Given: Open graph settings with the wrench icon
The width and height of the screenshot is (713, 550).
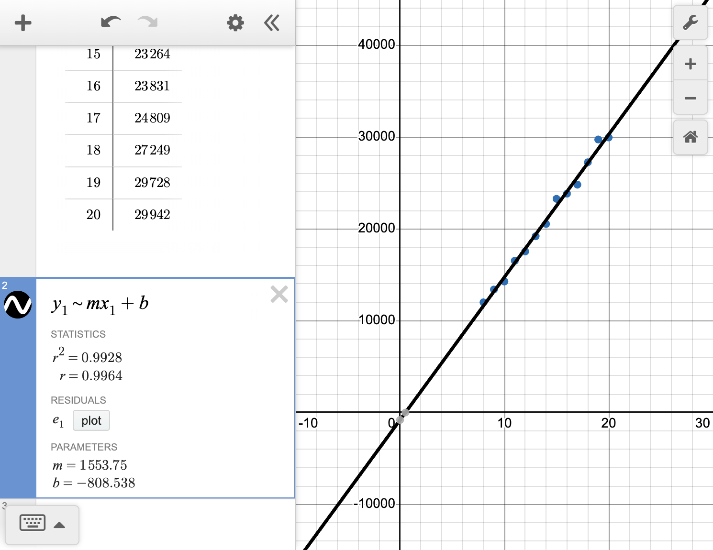Looking at the screenshot, I should click(x=691, y=22).
